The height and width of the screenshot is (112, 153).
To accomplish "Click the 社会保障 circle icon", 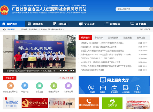I will pos(91,87).
